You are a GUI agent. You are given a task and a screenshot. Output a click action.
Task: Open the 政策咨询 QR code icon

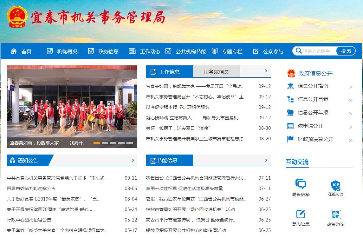click(x=335, y=215)
